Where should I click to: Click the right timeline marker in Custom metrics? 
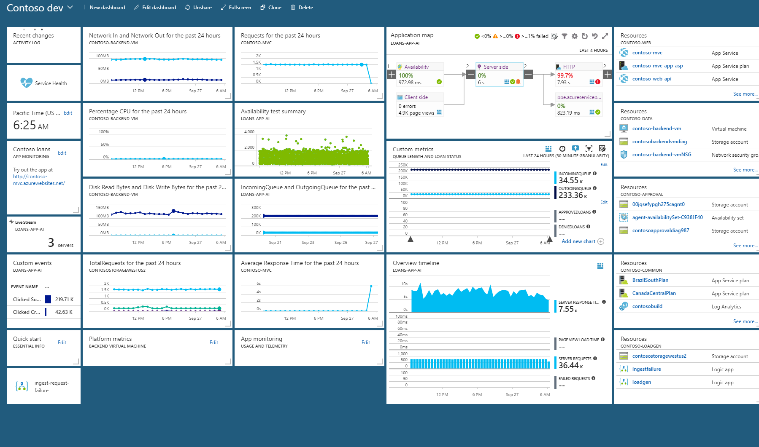[x=549, y=239]
